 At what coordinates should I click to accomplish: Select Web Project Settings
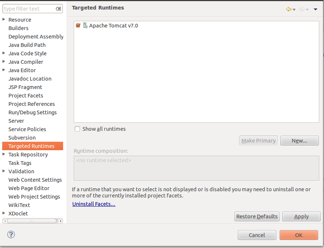pos(34,197)
